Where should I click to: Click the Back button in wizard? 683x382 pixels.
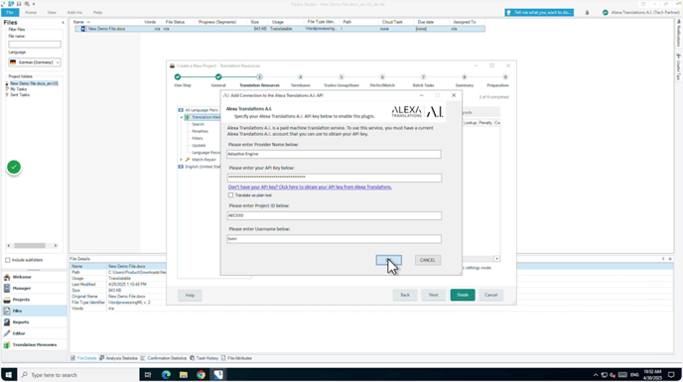(405, 296)
